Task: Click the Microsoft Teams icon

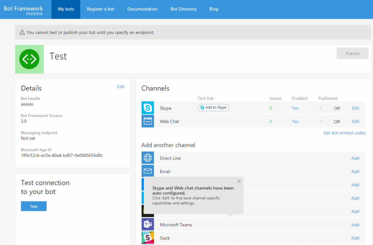Action: click(x=148, y=224)
